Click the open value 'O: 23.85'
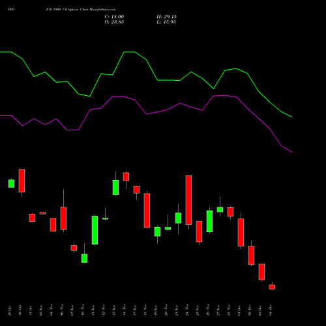This screenshot has width=326, height=326. coord(114,22)
